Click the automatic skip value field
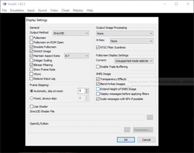 [x=82, y=91]
